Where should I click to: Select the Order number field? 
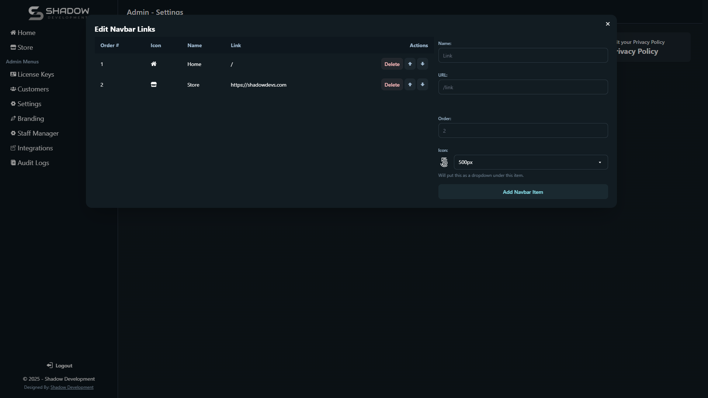[x=523, y=131]
